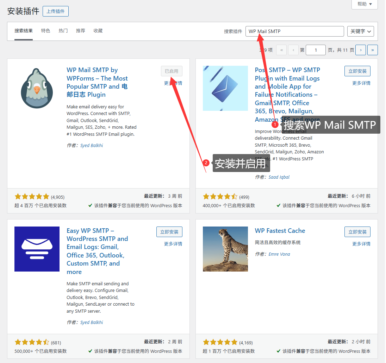The height and width of the screenshot is (363, 386).
Task: Click the current page number field
Action: click(316, 50)
